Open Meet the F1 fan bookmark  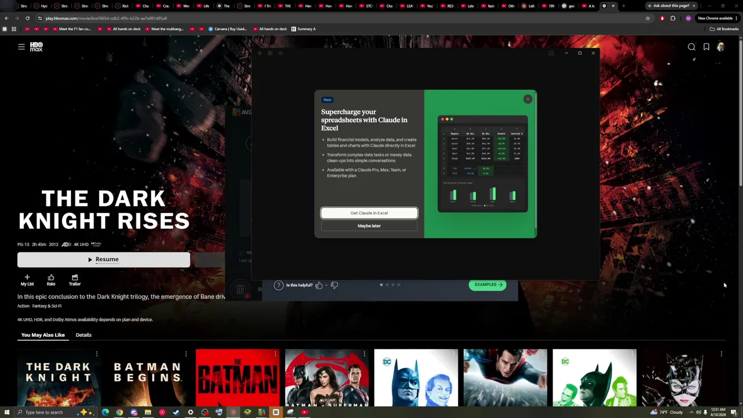(73, 29)
